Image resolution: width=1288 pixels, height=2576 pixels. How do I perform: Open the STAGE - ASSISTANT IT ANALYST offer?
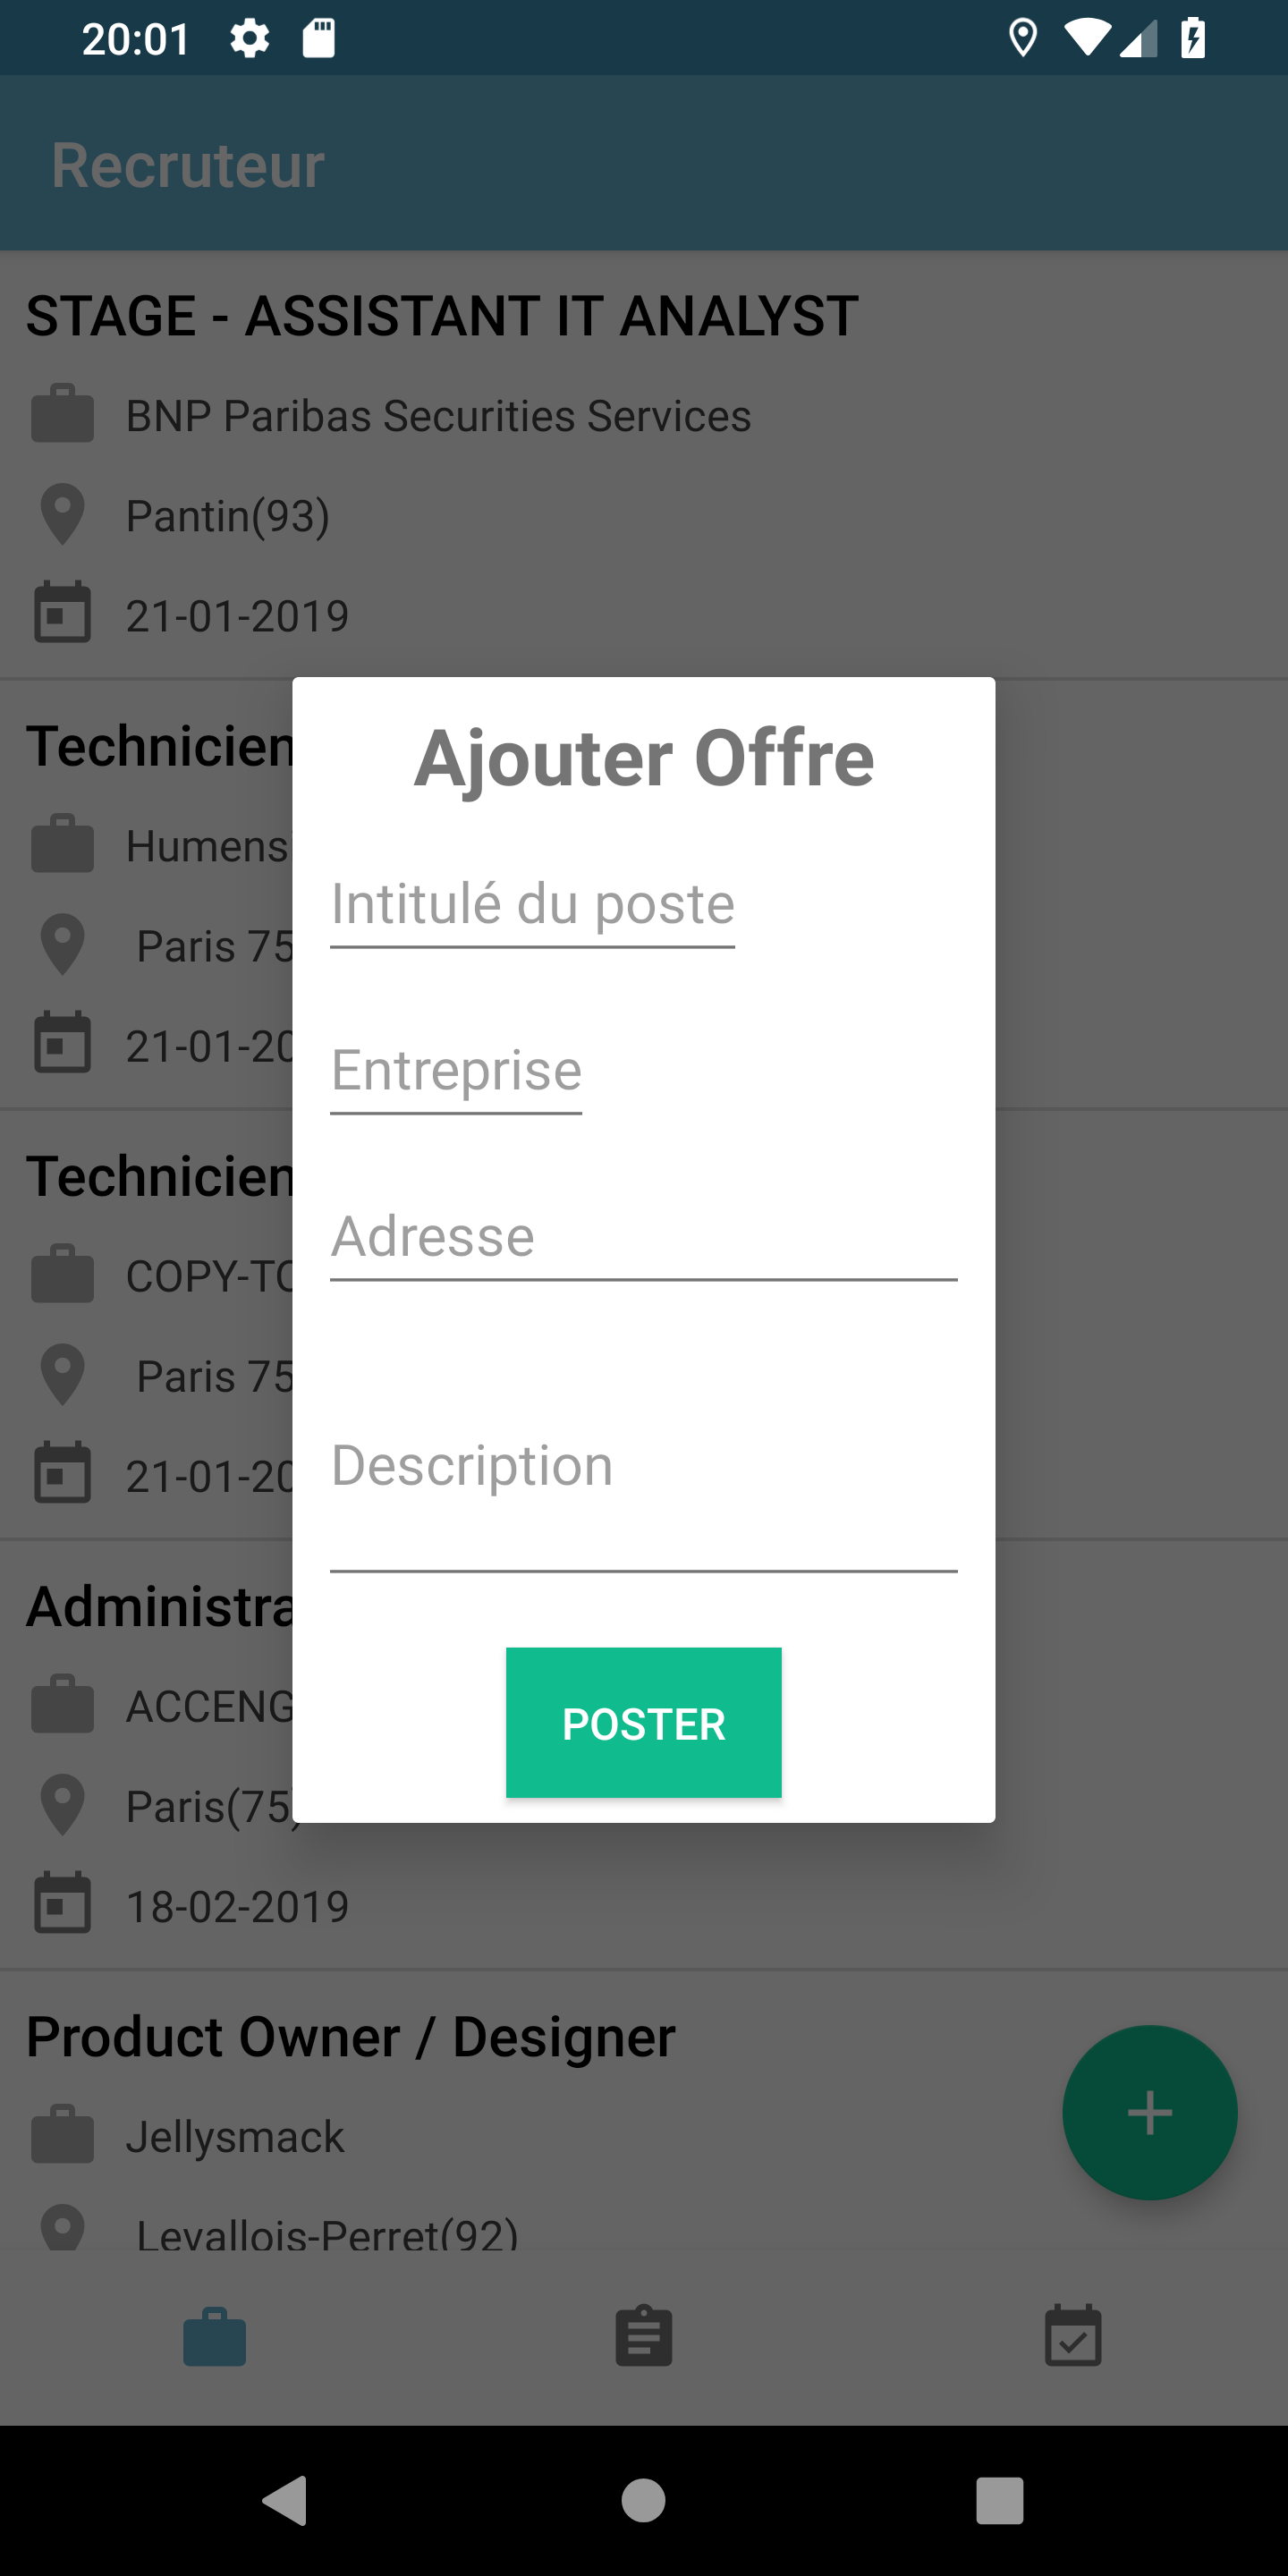pyautogui.click(x=442, y=316)
